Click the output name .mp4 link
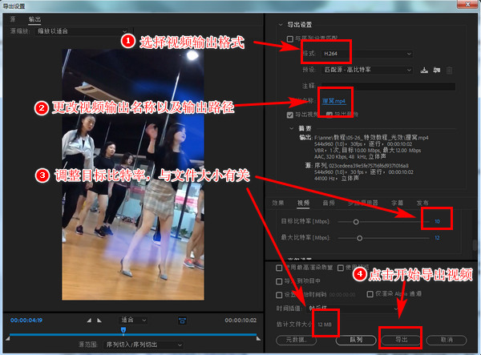This screenshot has width=481, height=355. 333,101
